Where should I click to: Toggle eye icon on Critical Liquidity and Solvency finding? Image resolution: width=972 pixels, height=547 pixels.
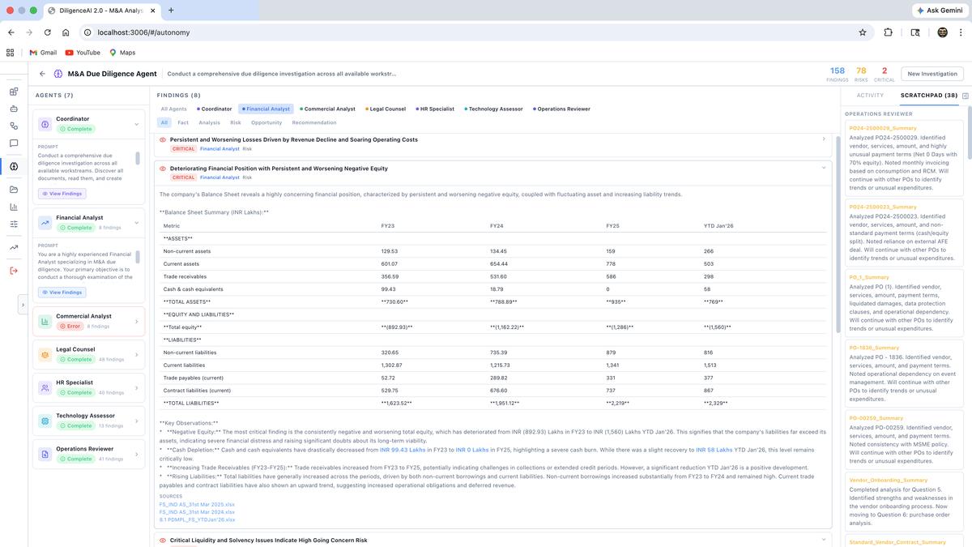click(163, 540)
